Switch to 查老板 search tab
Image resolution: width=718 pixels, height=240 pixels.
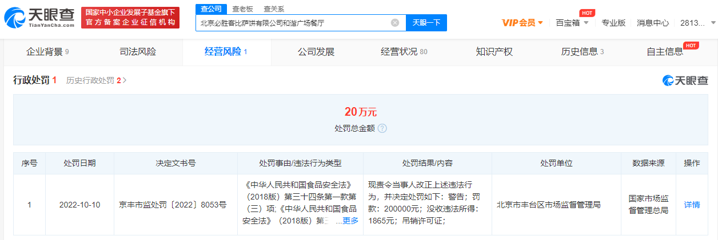point(243,9)
